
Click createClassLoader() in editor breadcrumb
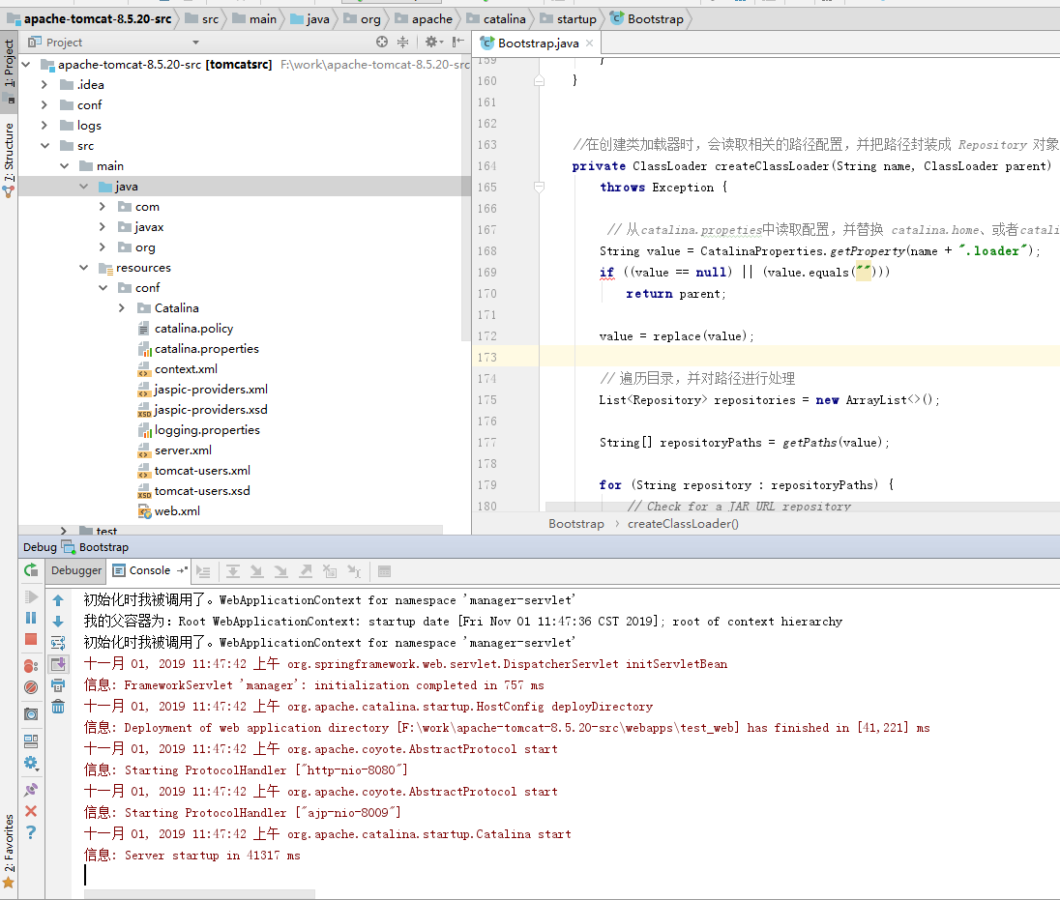pos(683,524)
